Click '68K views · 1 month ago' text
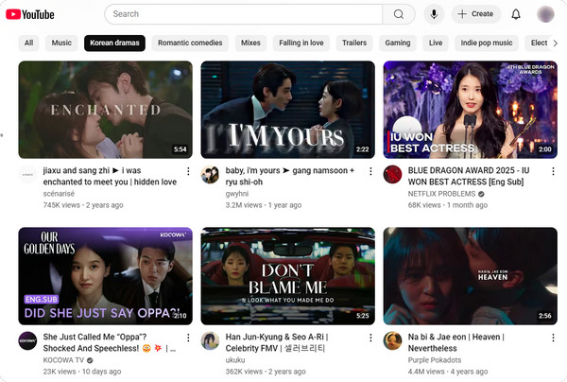 pos(448,205)
